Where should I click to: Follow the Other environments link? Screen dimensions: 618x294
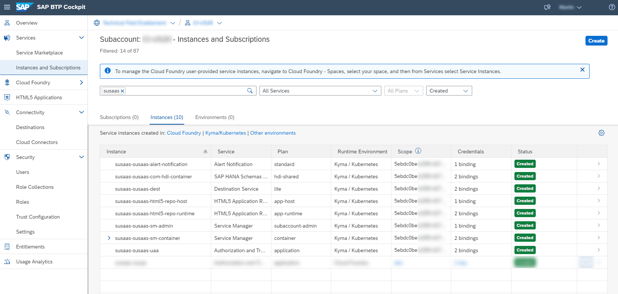click(273, 133)
